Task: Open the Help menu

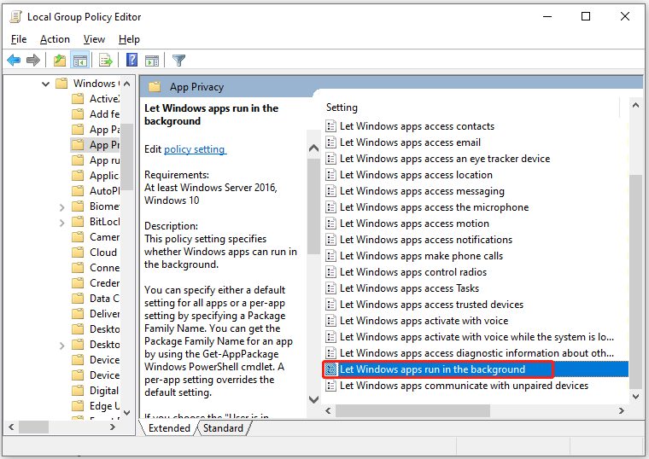Action: [129, 39]
